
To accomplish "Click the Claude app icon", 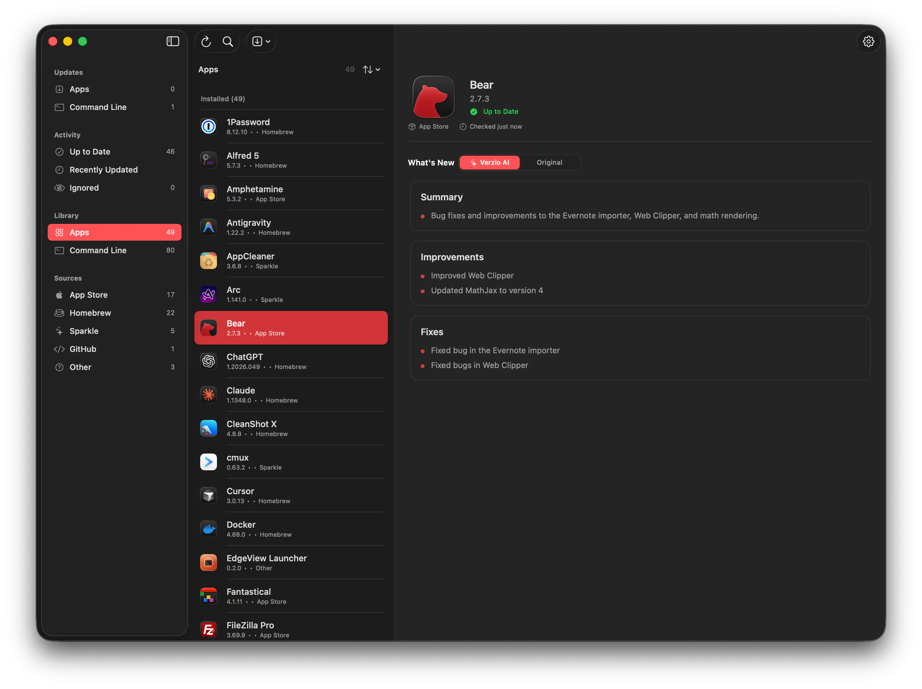I will [x=208, y=394].
